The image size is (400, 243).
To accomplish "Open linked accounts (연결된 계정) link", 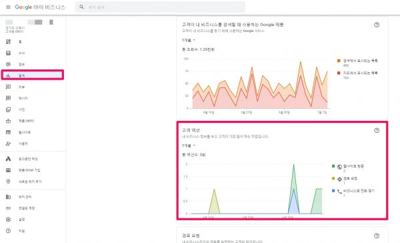I will pos(27,208).
